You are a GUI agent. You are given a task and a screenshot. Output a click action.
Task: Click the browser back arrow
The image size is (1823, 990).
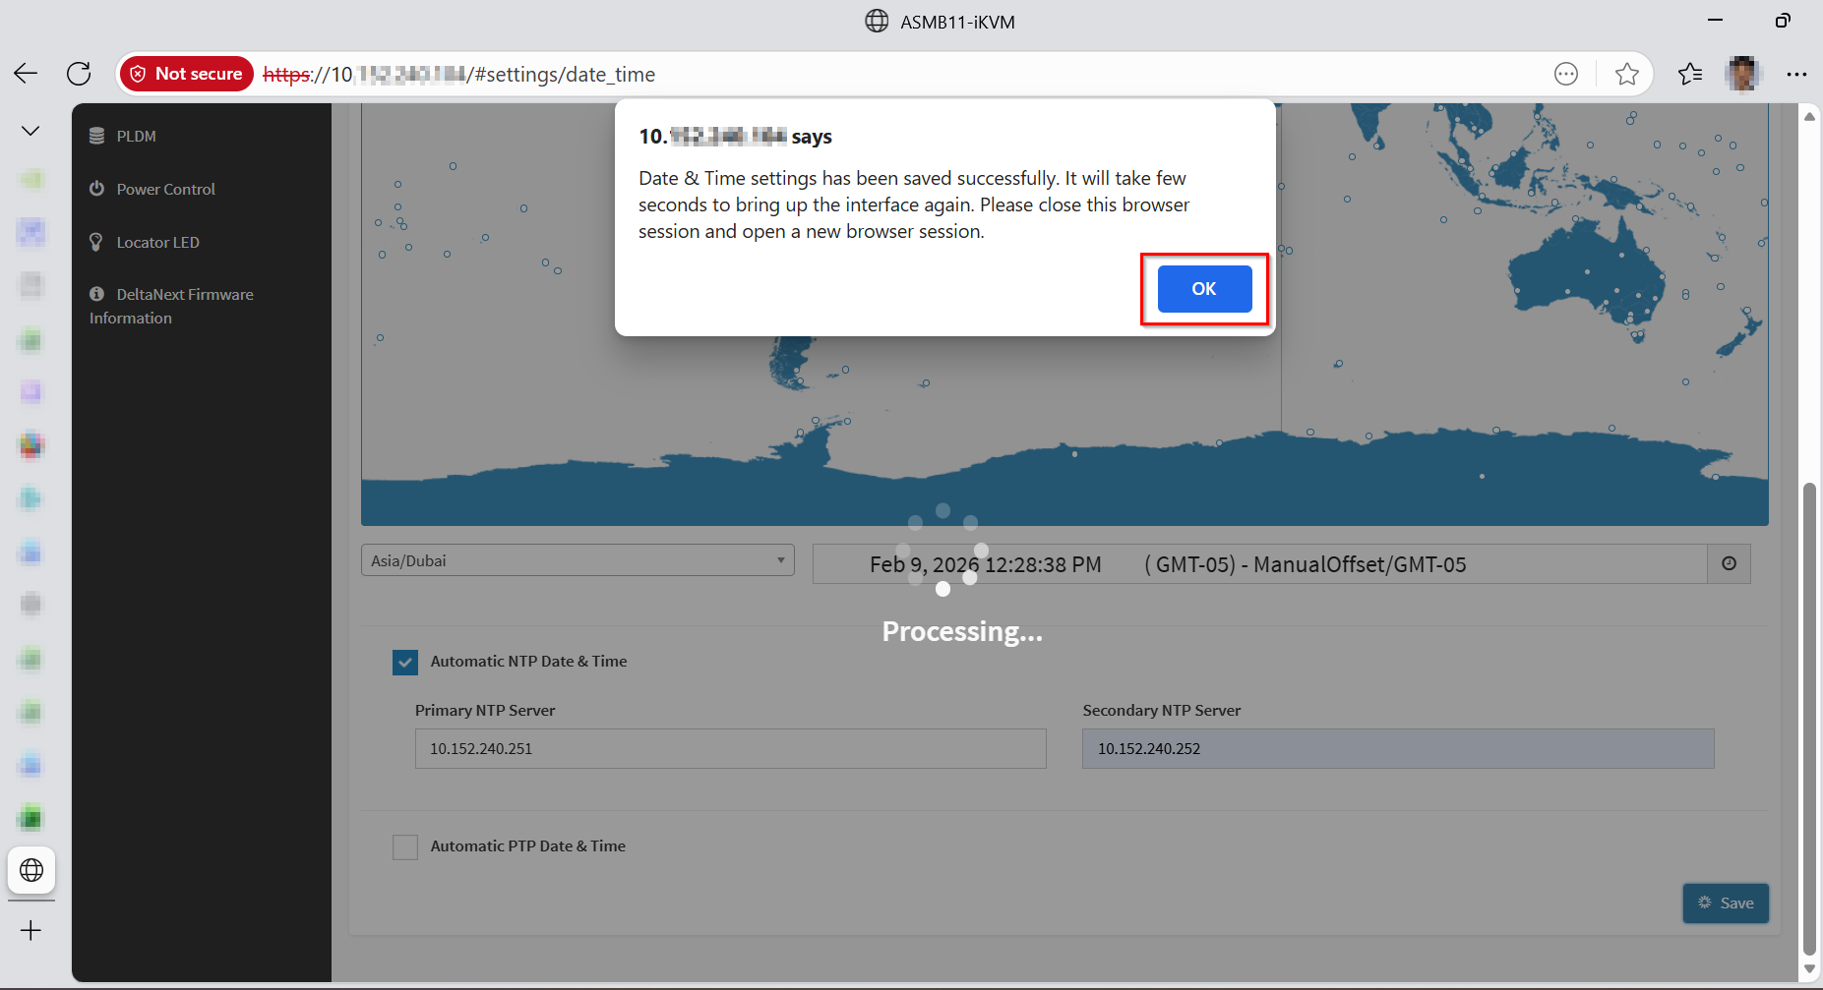[26, 74]
